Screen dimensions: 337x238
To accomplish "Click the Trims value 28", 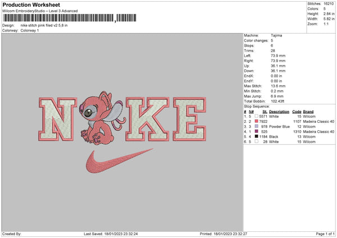I will [x=273, y=51].
